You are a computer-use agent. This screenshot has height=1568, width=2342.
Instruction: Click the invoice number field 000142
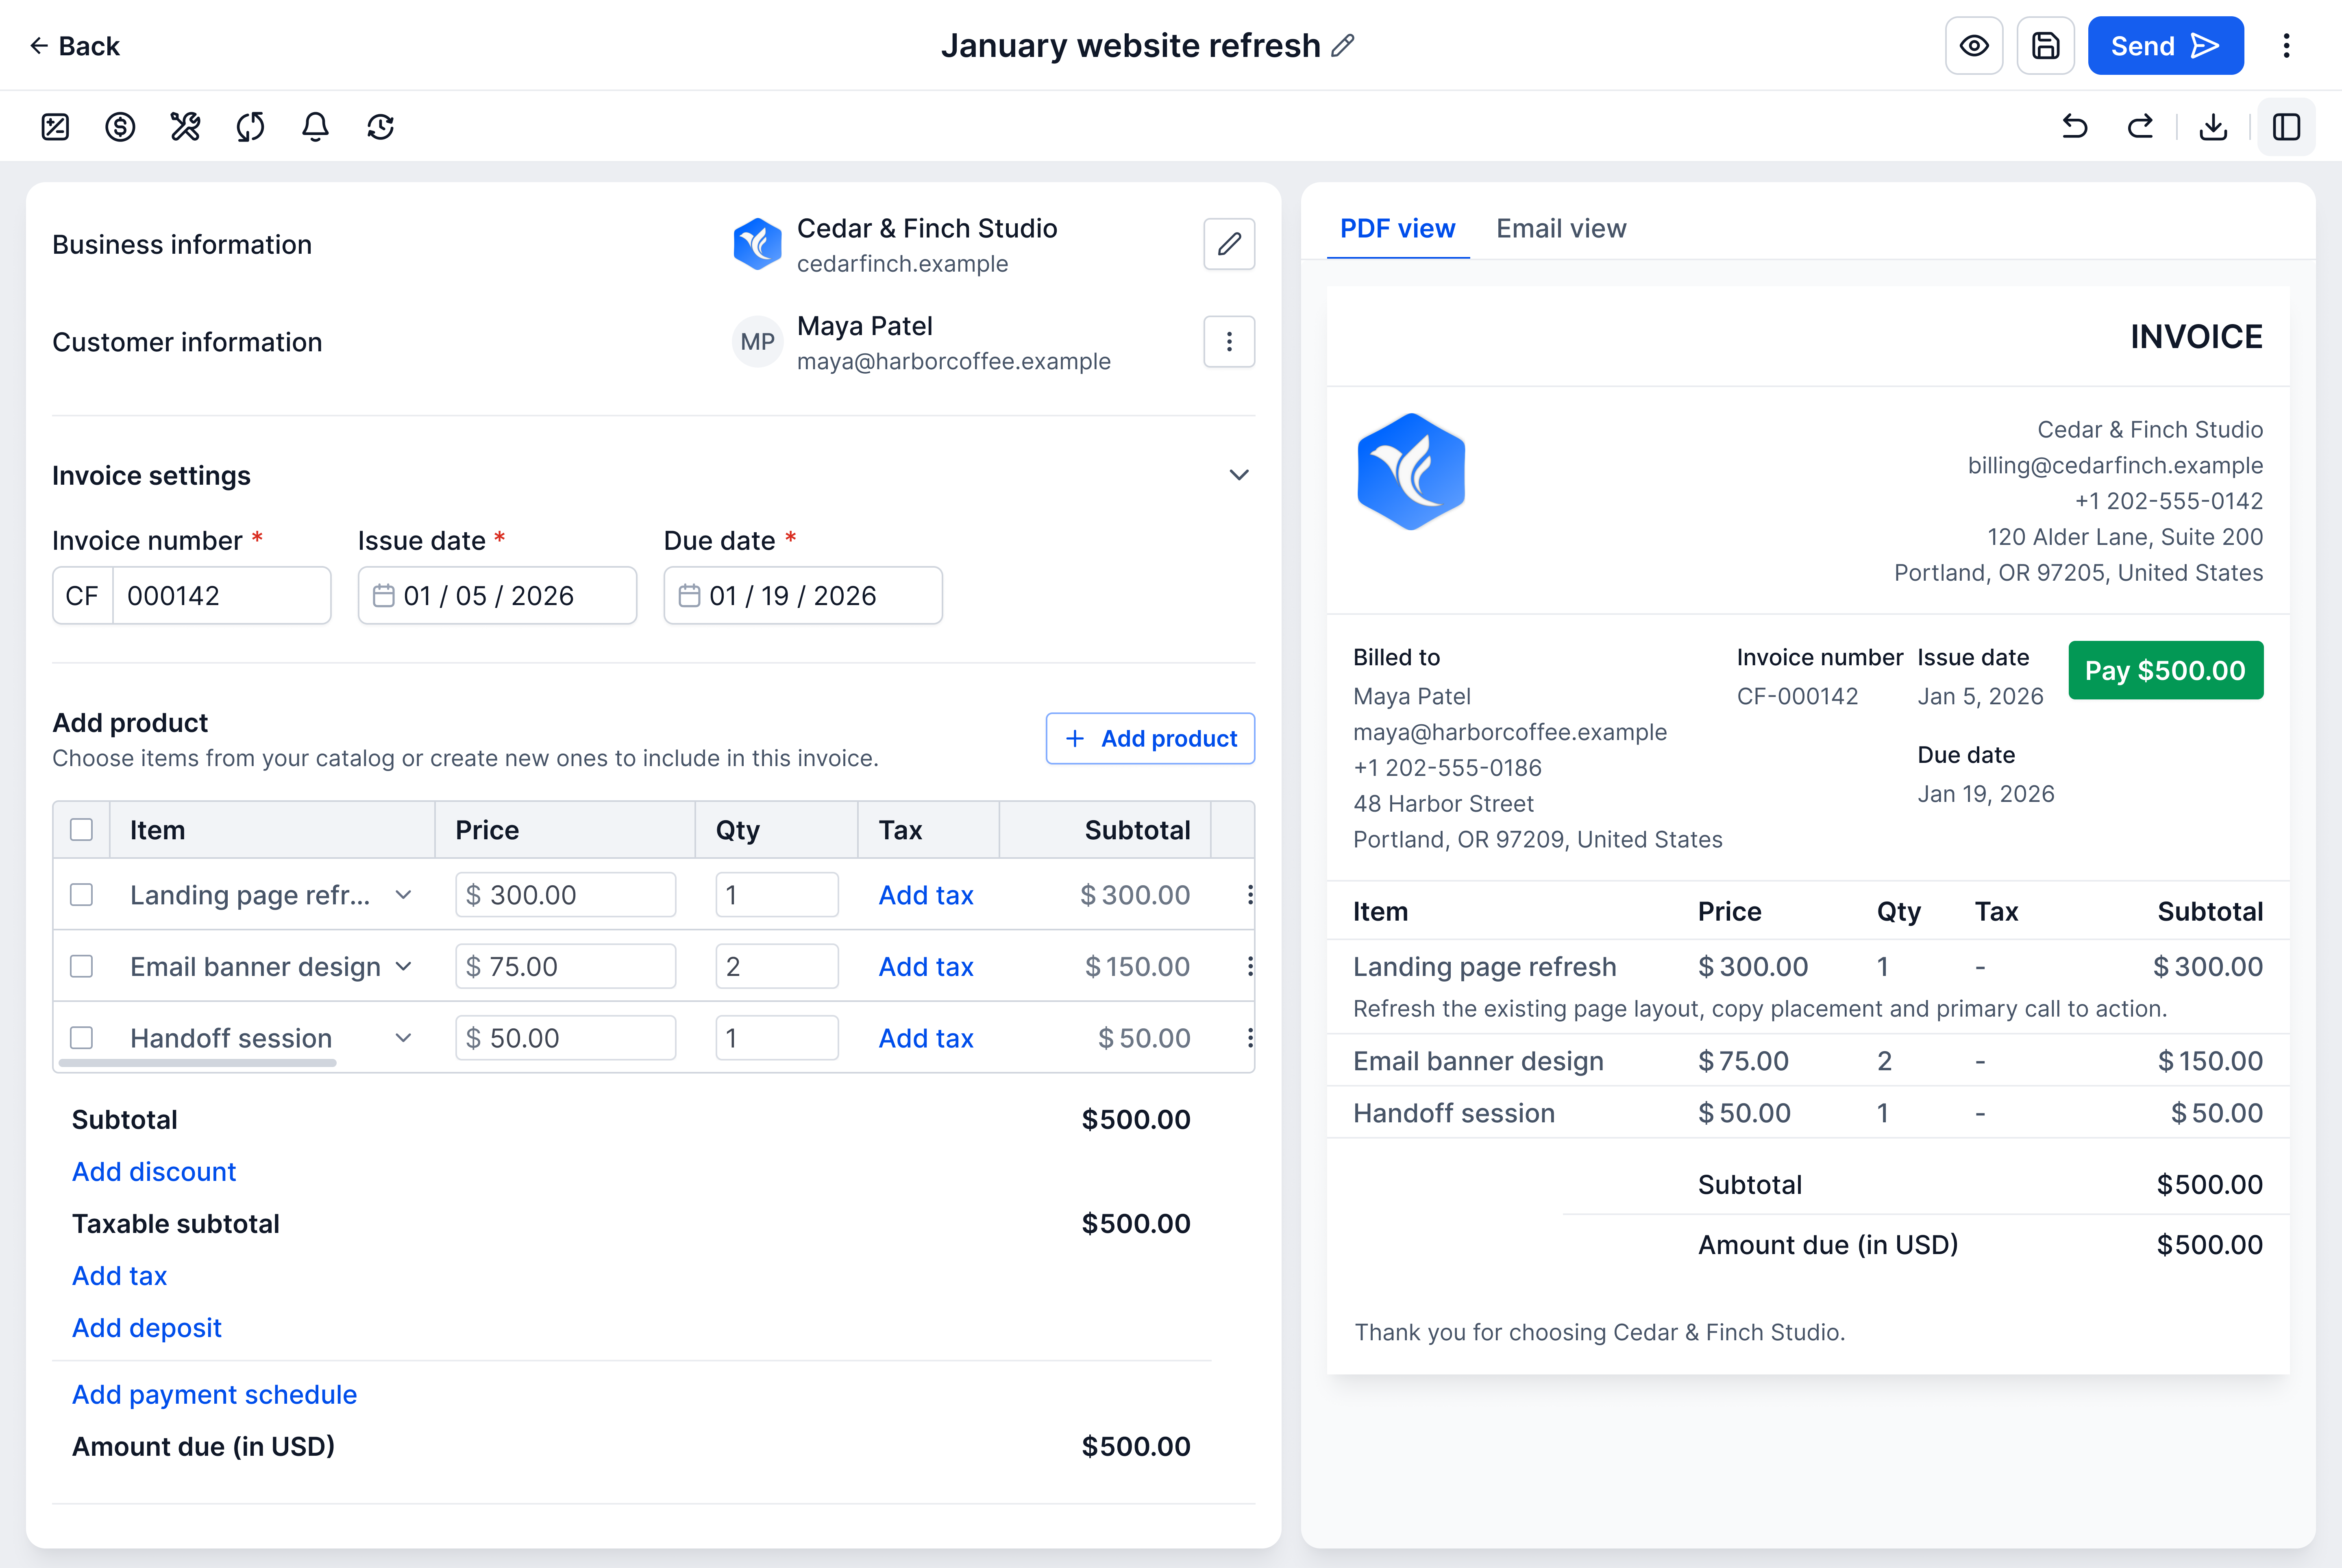coord(221,596)
